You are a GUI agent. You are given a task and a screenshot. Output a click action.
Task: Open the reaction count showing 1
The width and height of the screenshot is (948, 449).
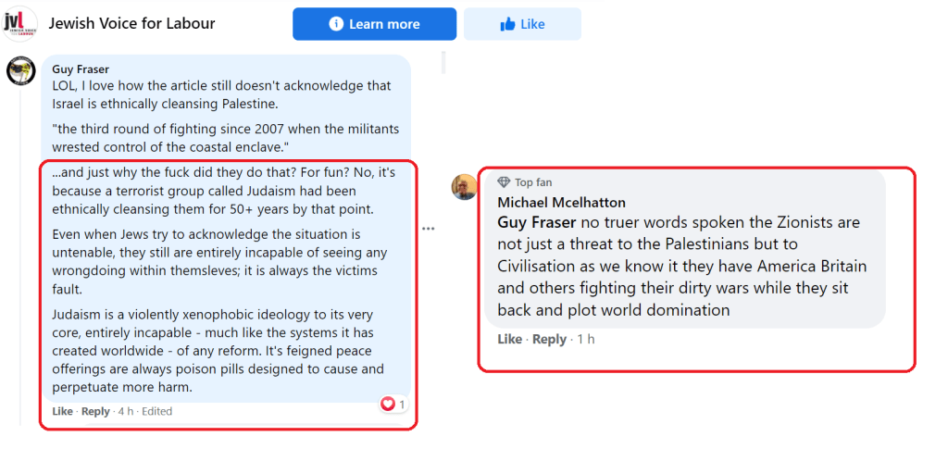tap(403, 405)
